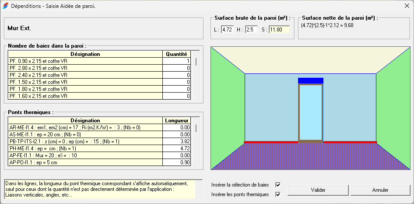Click the application logo icon in title bar
Image resolution: width=414 pixels, height=204 pixels.
click(5, 6)
